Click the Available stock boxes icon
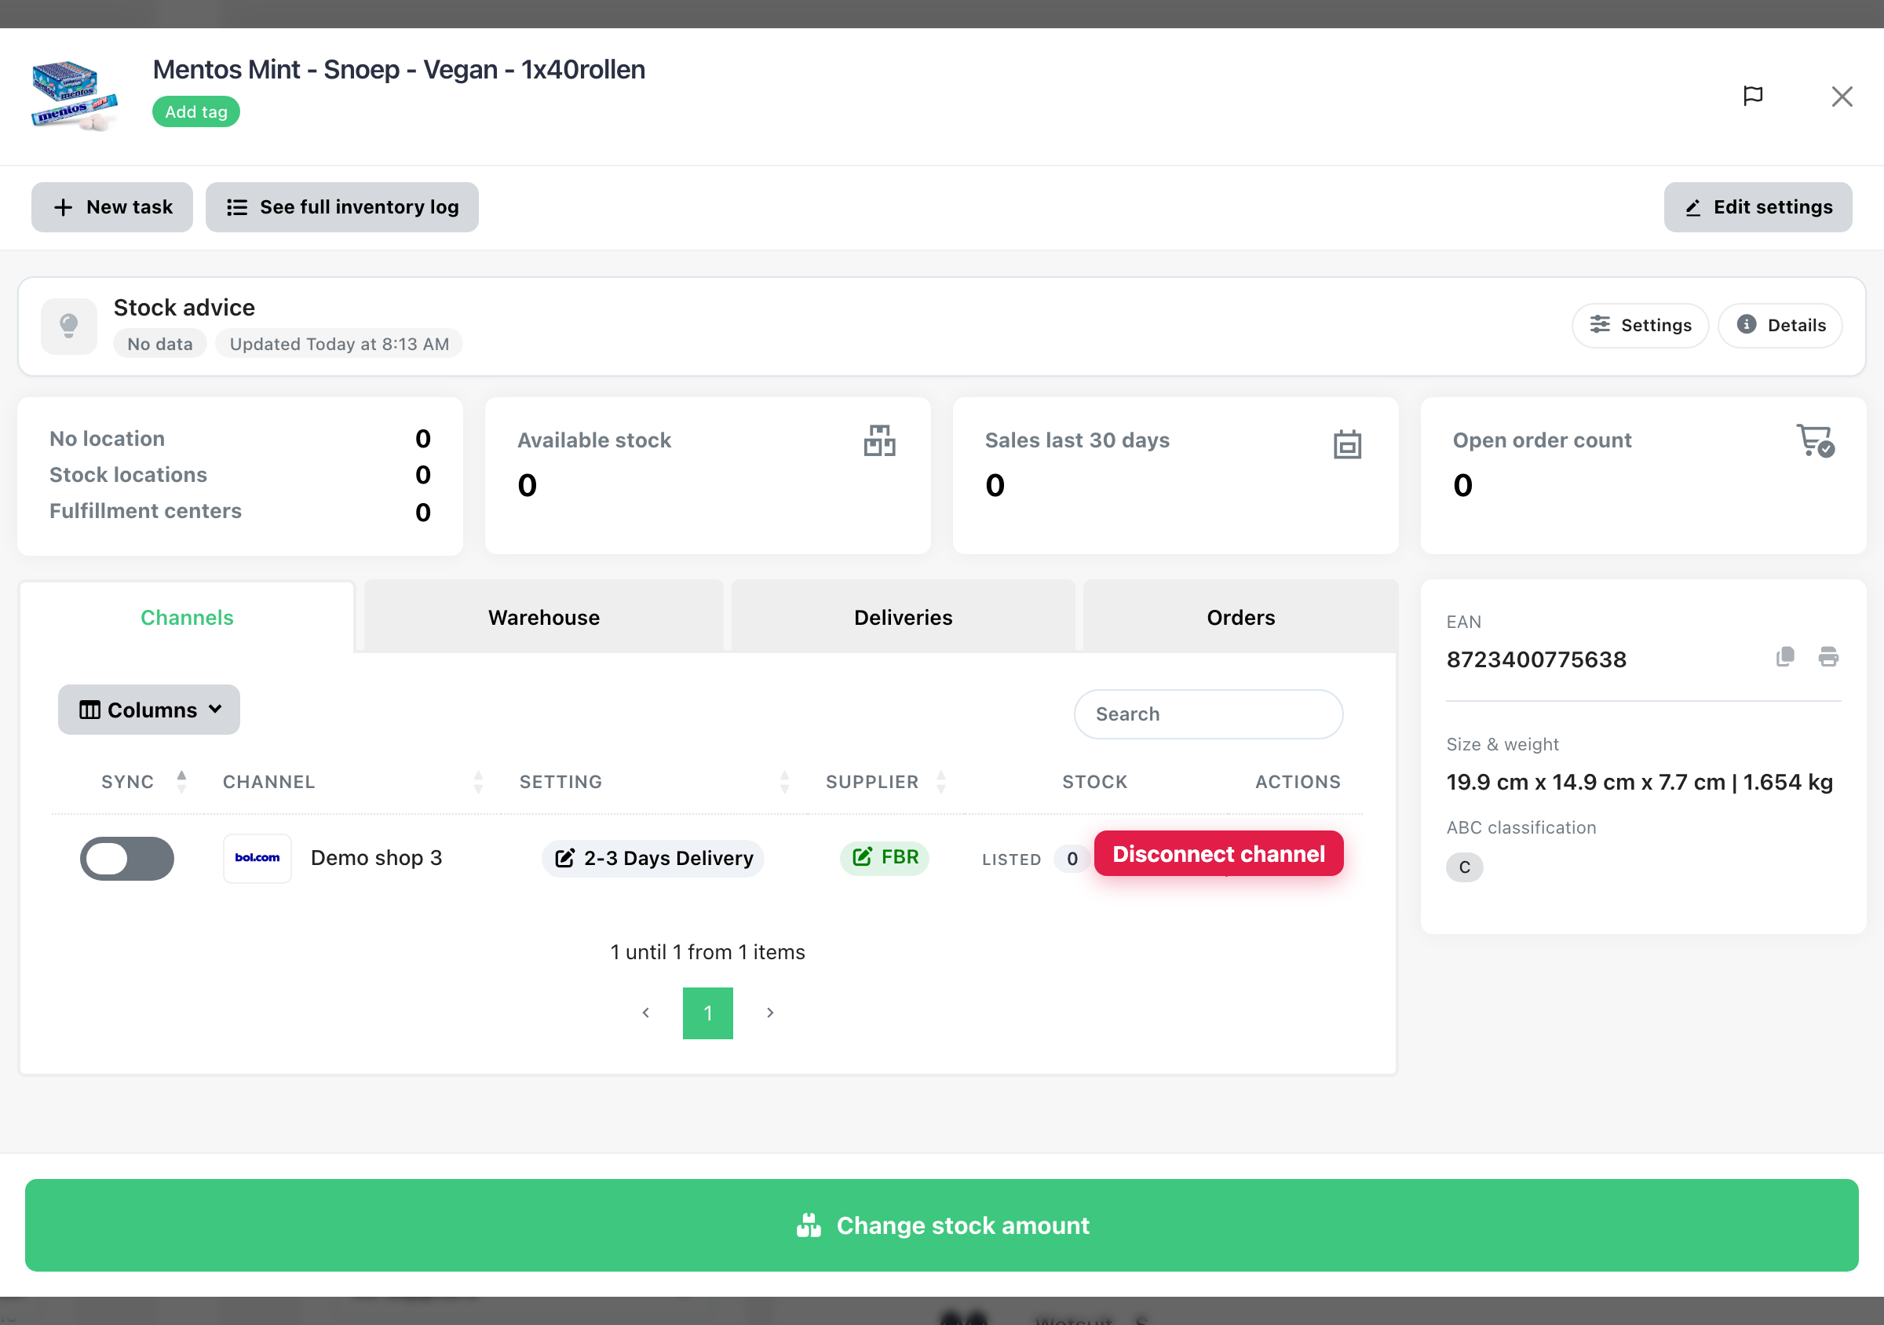The height and width of the screenshot is (1325, 1884). (879, 440)
